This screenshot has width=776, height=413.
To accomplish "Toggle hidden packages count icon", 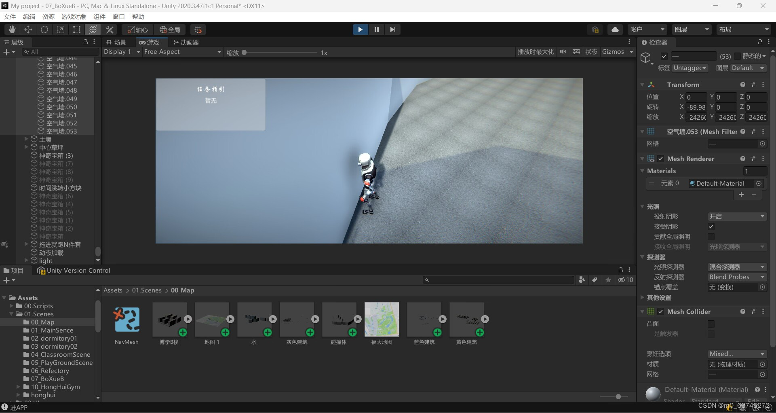I will coord(626,280).
